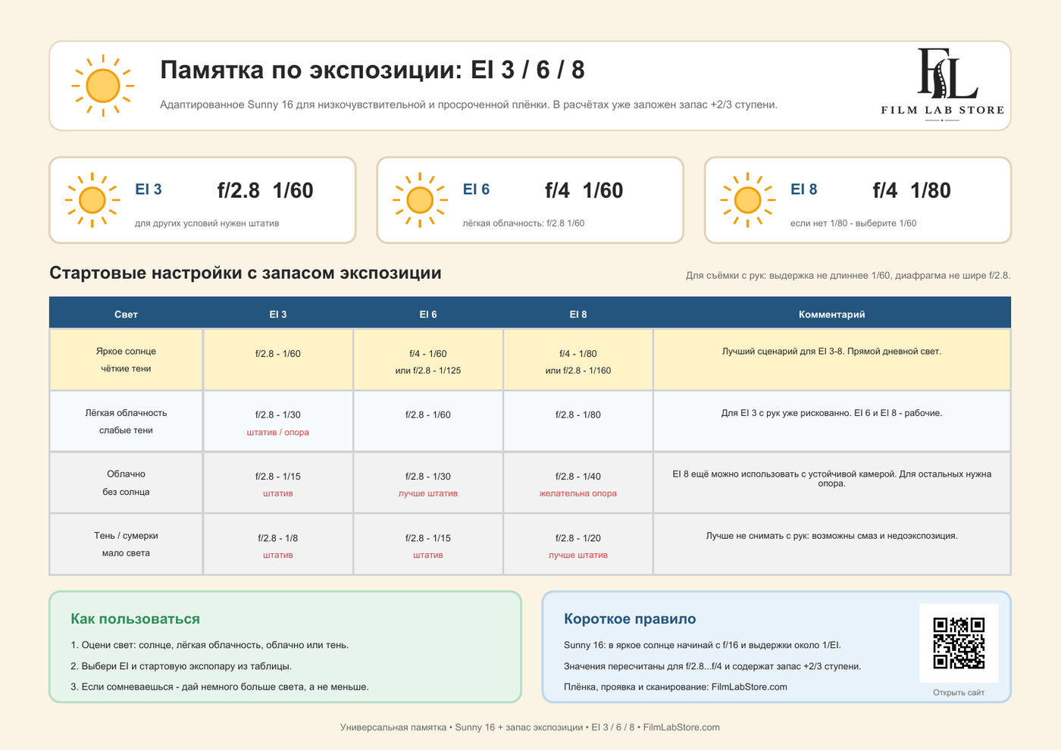The height and width of the screenshot is (751, 1061).
Task: Click the 'f/2.8 - 1/40' cell
Action: [x=578, y=483]
